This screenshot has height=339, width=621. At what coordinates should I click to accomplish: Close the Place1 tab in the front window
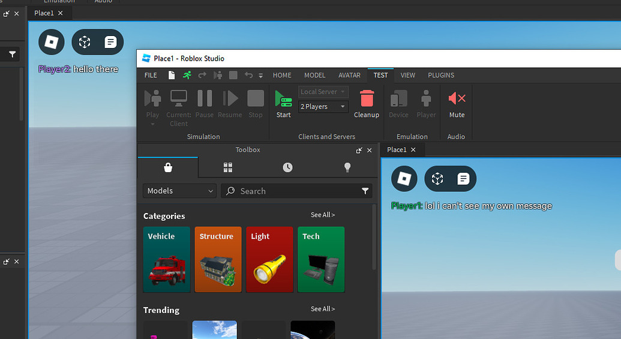tap(413, 149)
